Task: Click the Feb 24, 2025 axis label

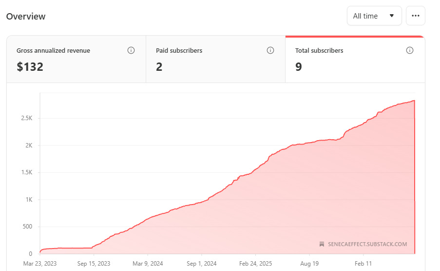Action: (255, 264)
